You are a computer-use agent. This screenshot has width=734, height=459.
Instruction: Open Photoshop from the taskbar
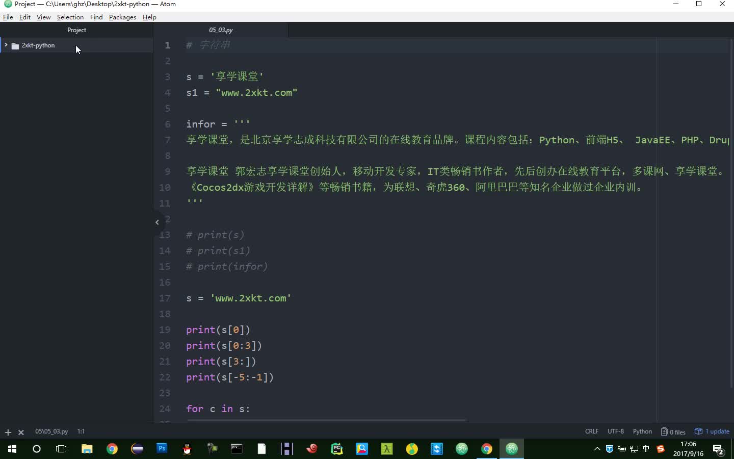162,449
